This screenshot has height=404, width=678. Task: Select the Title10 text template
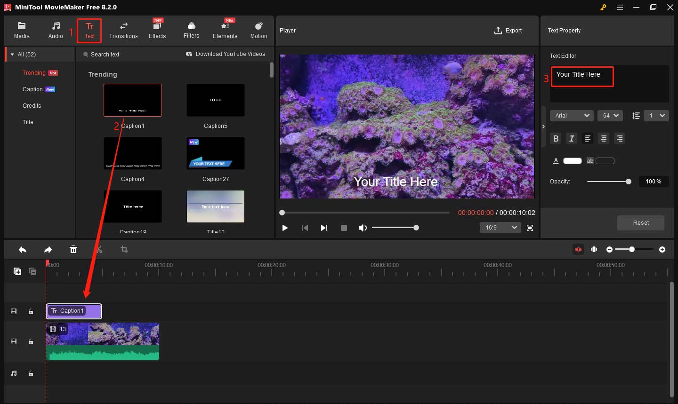coord(216,206)
